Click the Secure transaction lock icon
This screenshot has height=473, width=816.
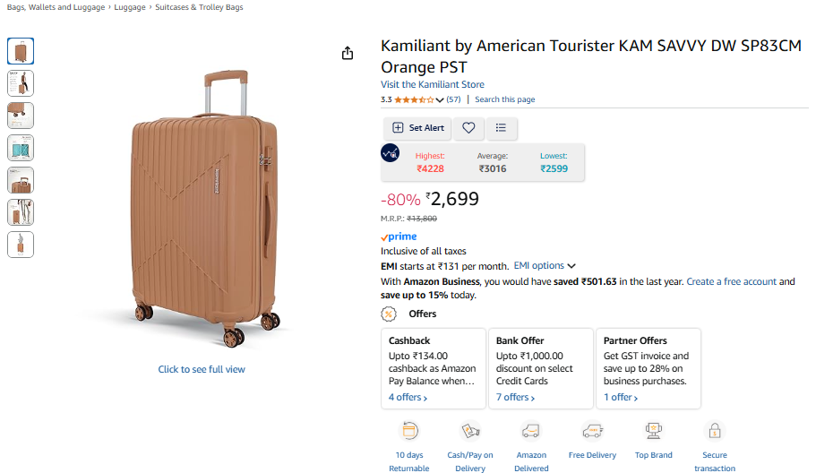pos(715,431)
